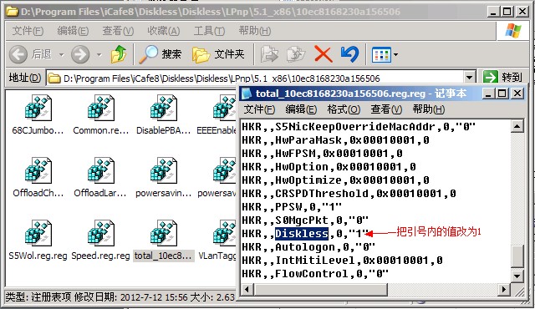
Task: Click the highlighted Diskless text
Action: pyautogui.click(x=302, y=233)
